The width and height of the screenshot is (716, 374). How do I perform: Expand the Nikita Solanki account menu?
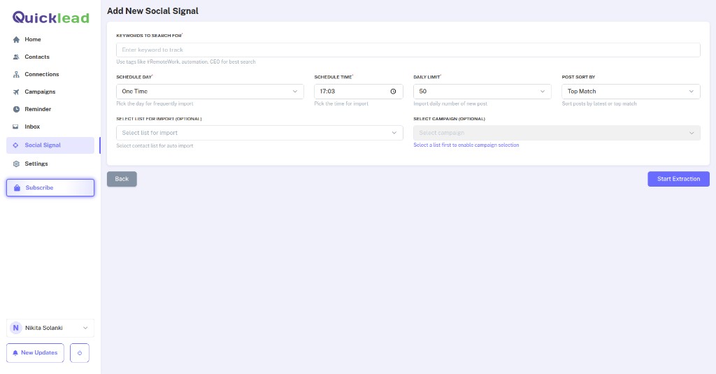(x=50, y=328)
